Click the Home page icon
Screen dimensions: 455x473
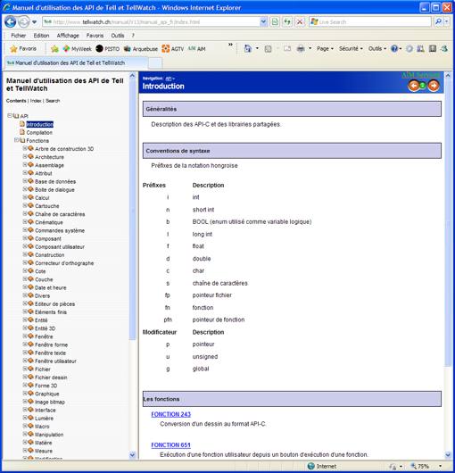pos(247,48)
